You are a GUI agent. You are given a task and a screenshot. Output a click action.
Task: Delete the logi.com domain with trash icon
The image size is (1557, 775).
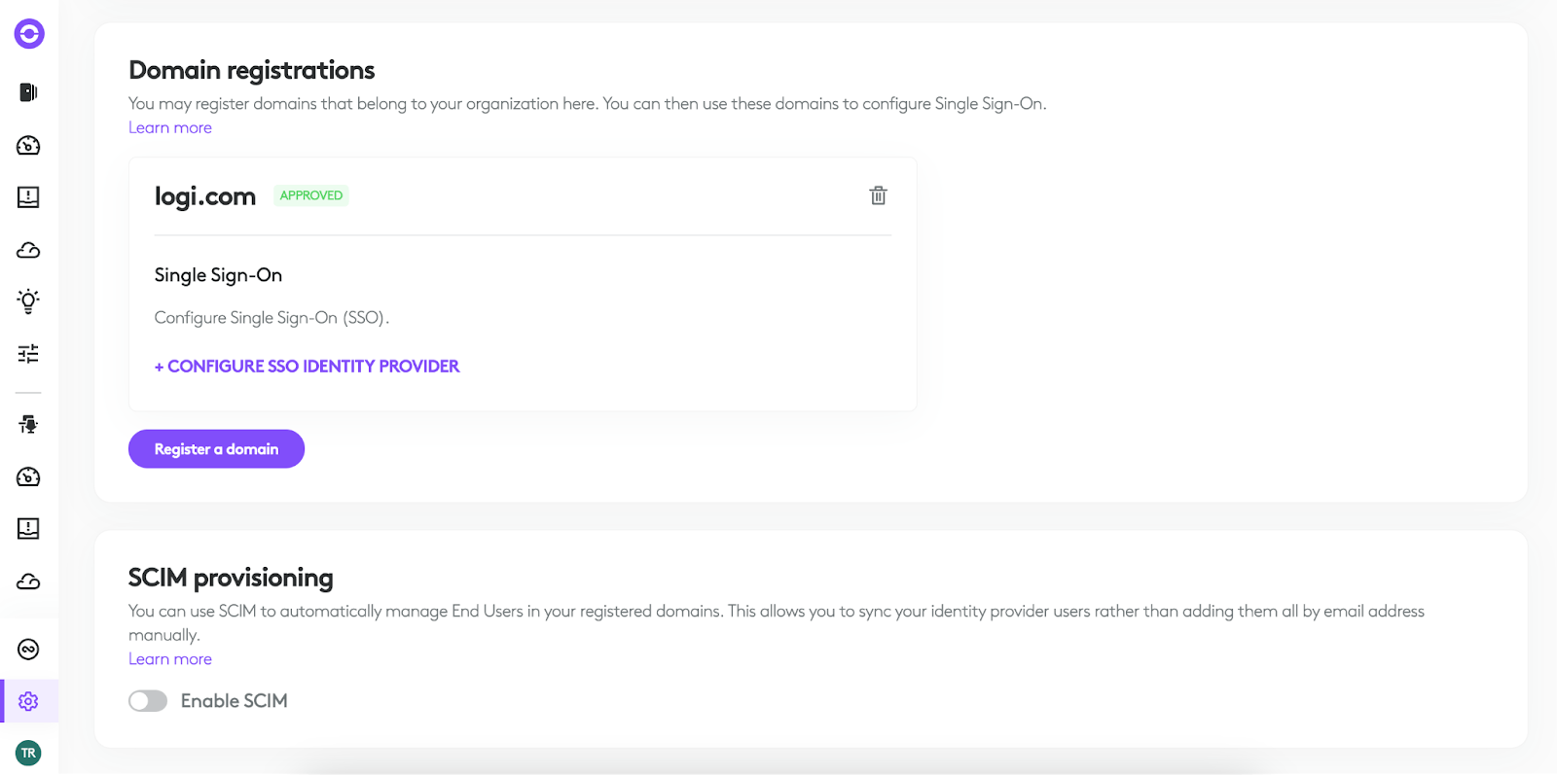click(x=878, y=195)
